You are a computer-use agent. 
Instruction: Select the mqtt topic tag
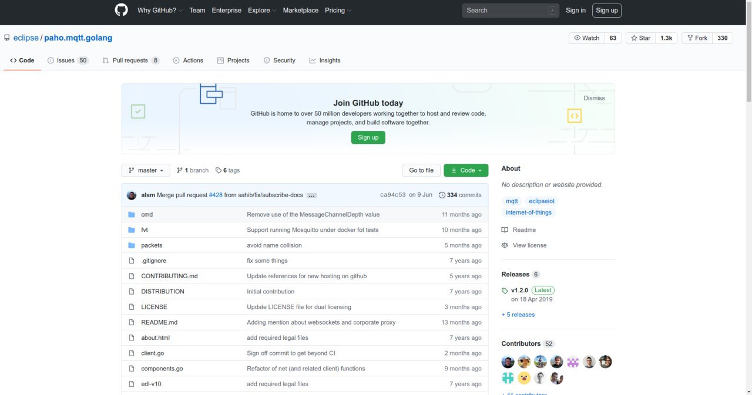tap(512, 201)
